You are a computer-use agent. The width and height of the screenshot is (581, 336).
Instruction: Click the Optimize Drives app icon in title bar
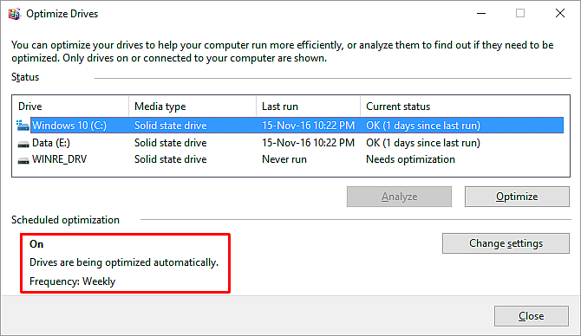15,14
